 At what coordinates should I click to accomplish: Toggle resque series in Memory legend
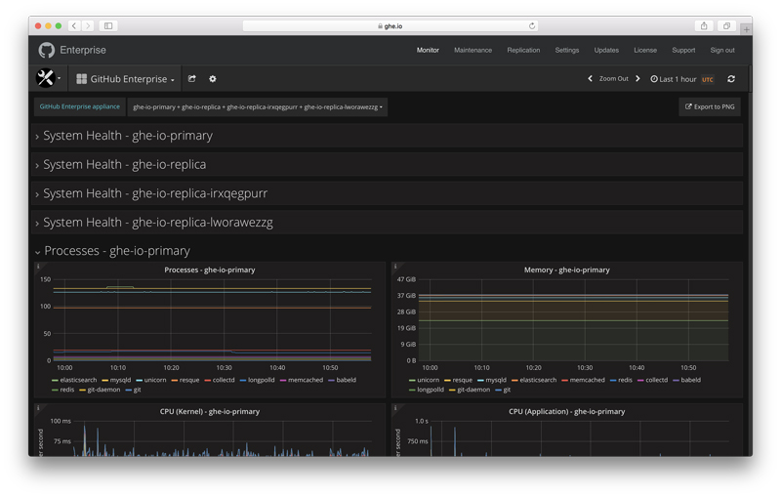click(462, 380)
